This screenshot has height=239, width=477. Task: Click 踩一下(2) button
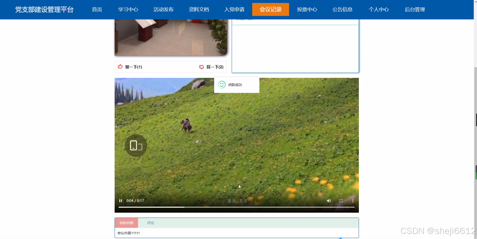(x=211, y=67)
